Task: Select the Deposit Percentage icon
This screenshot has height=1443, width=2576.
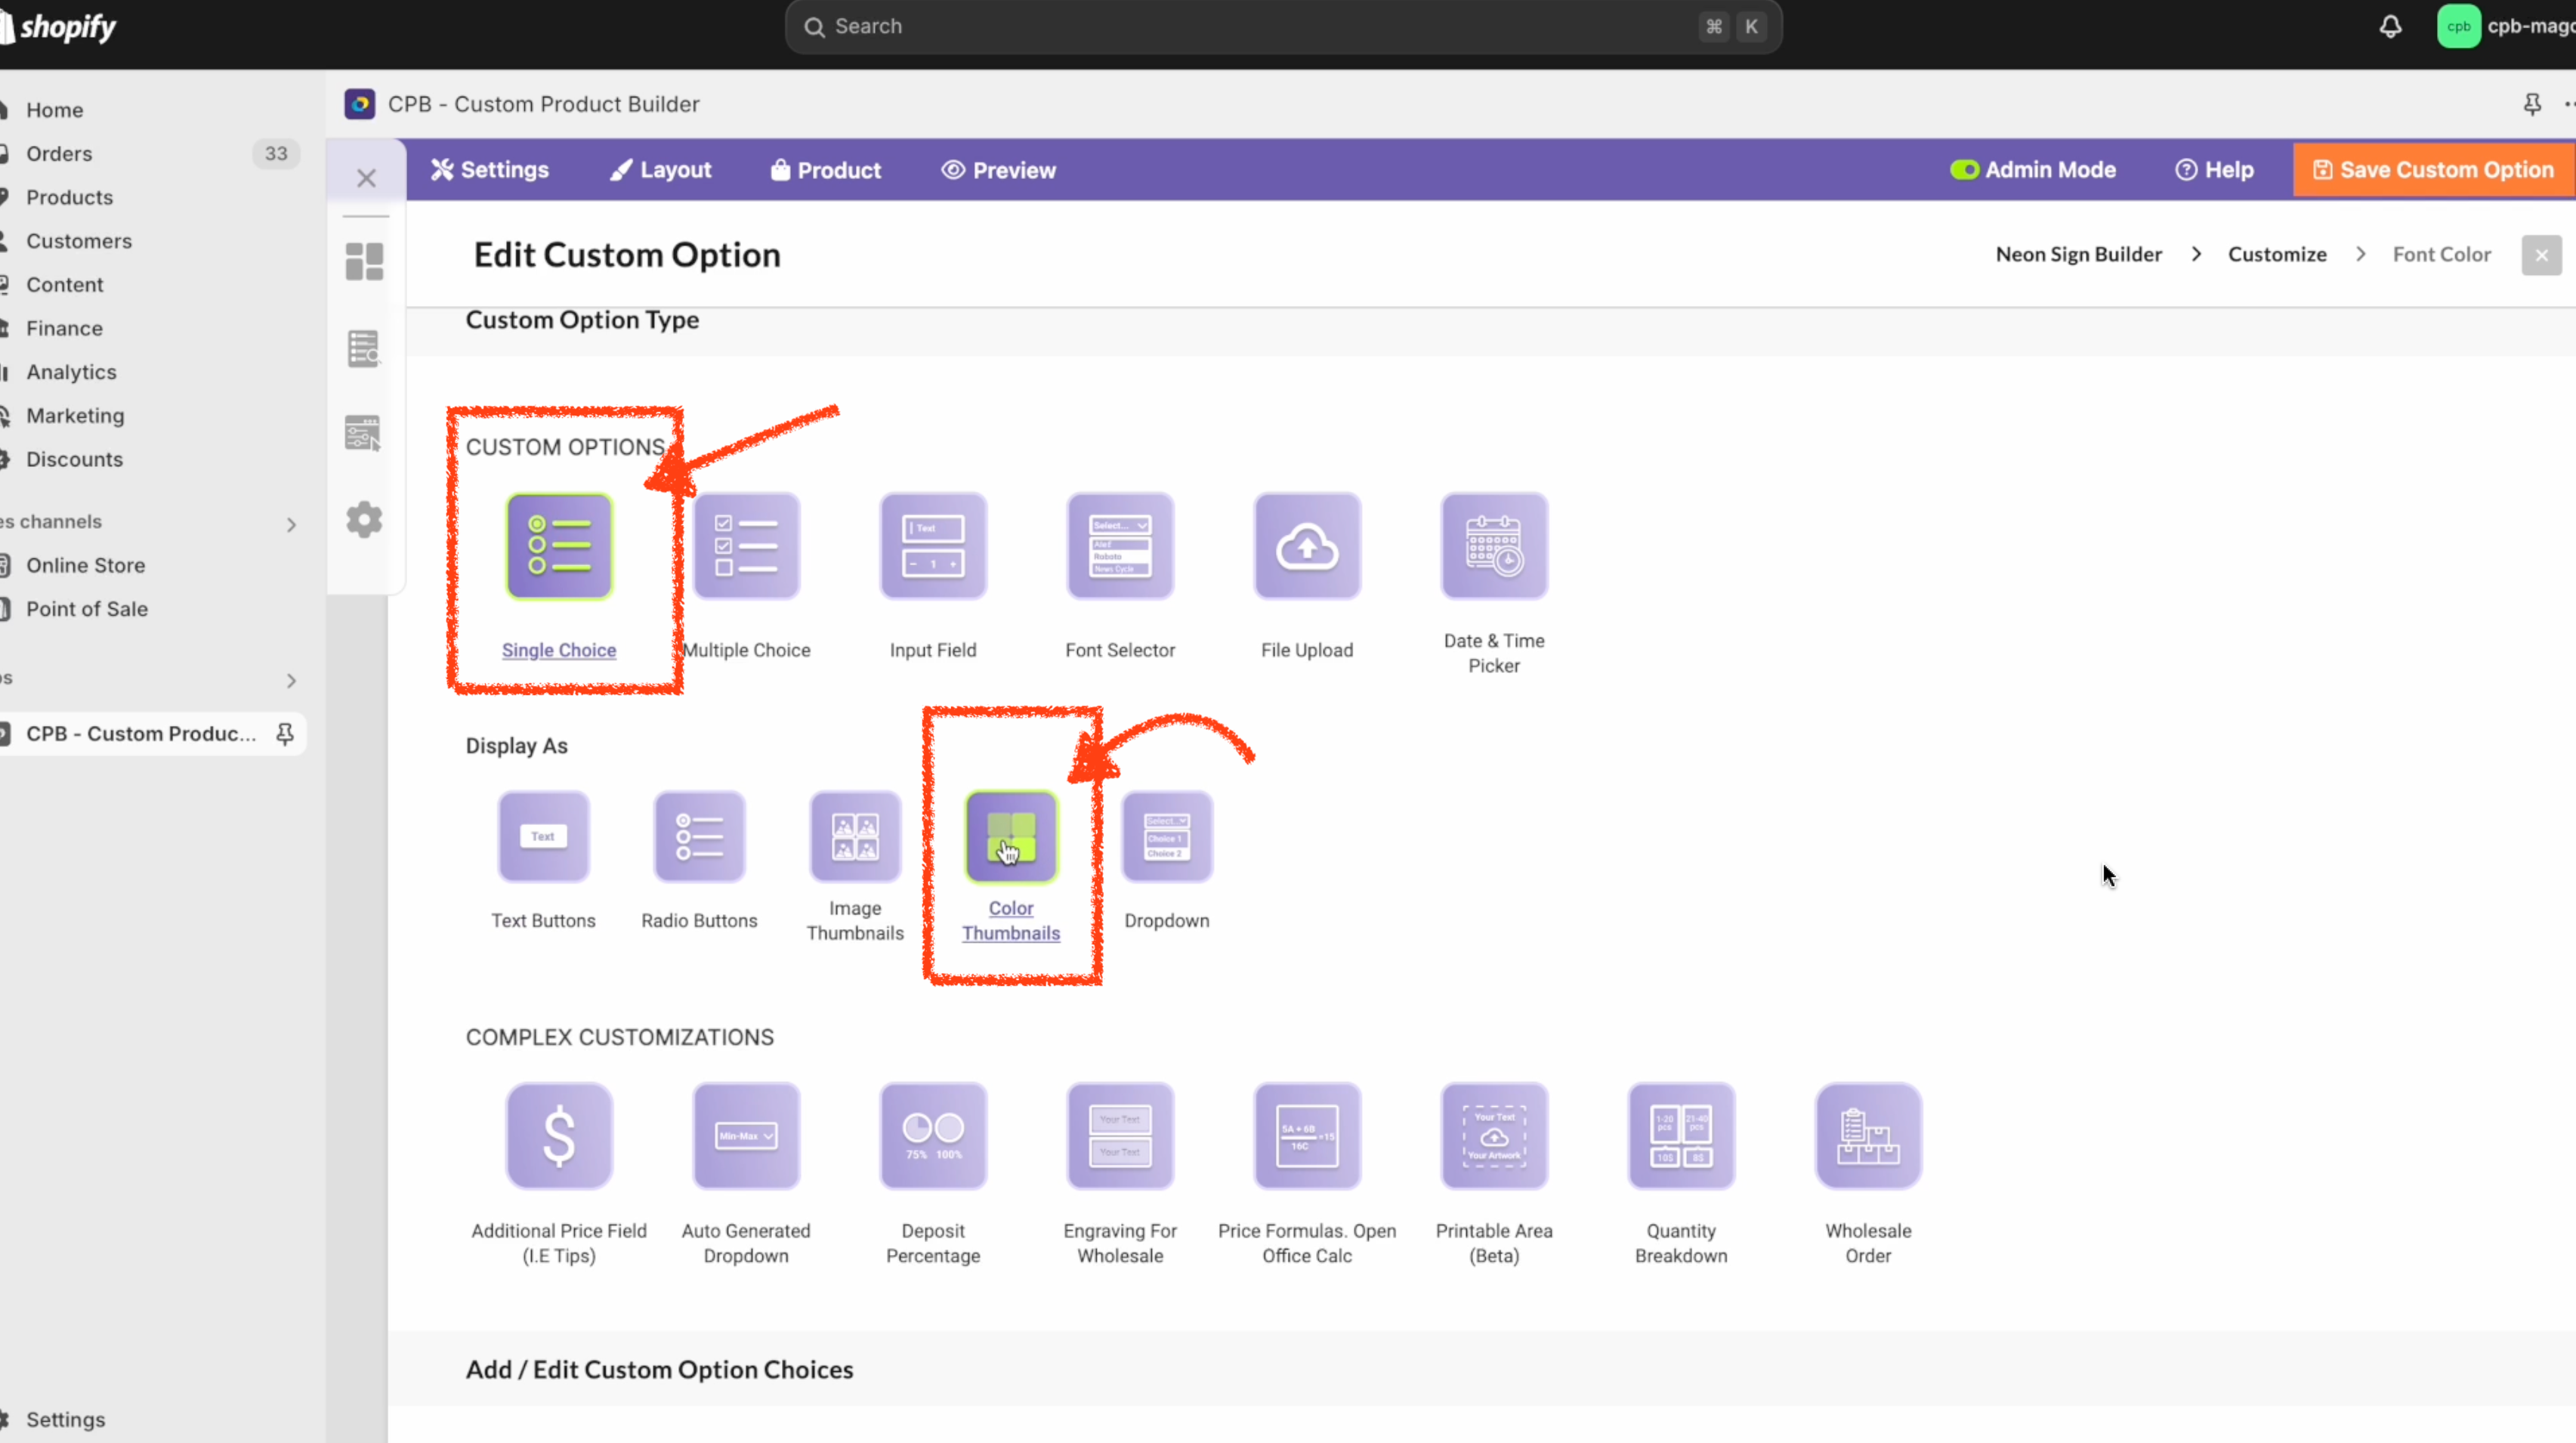Action: click(x=933, y=1136)
